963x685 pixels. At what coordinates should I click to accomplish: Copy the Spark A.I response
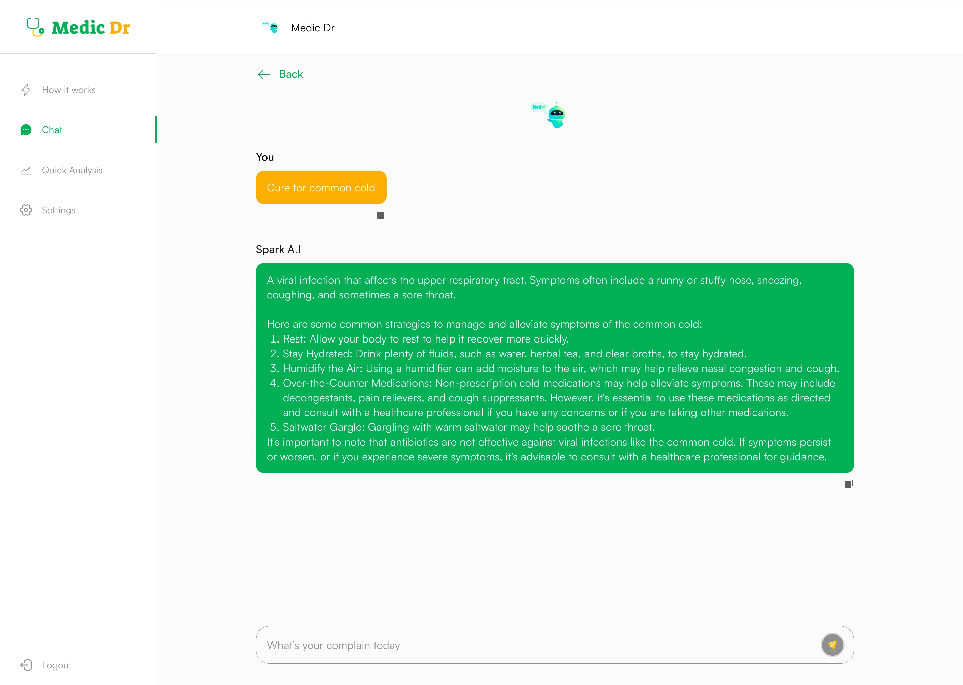[x=849, y=483]
